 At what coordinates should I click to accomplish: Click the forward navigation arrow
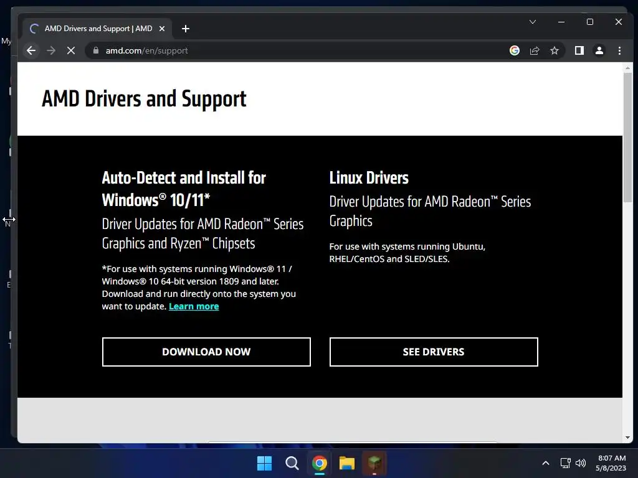51,50
